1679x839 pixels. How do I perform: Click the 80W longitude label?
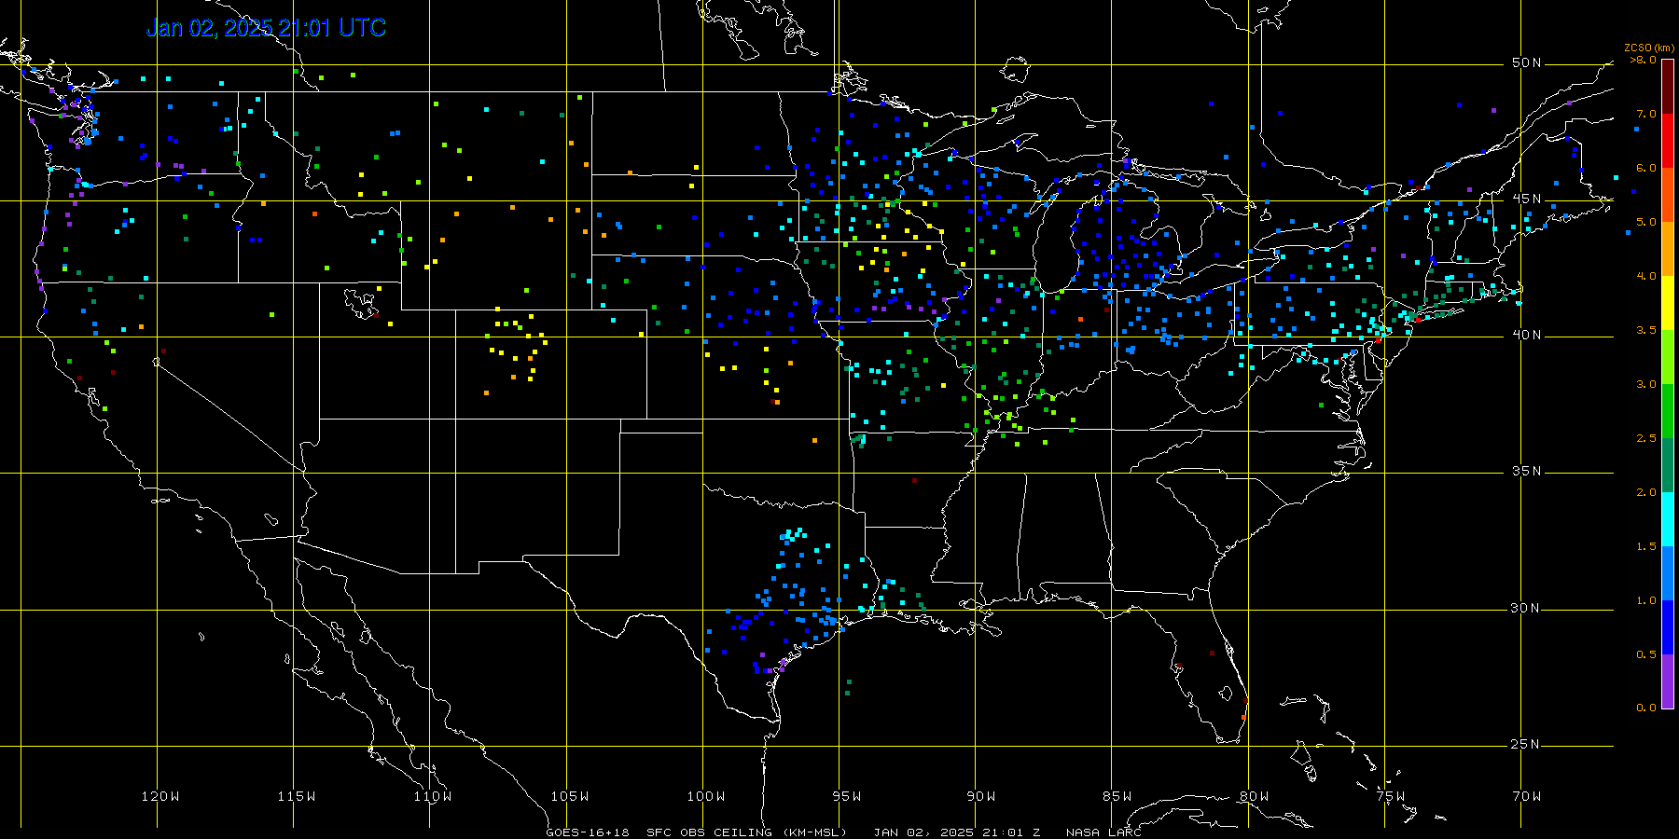coord(1255,796)
